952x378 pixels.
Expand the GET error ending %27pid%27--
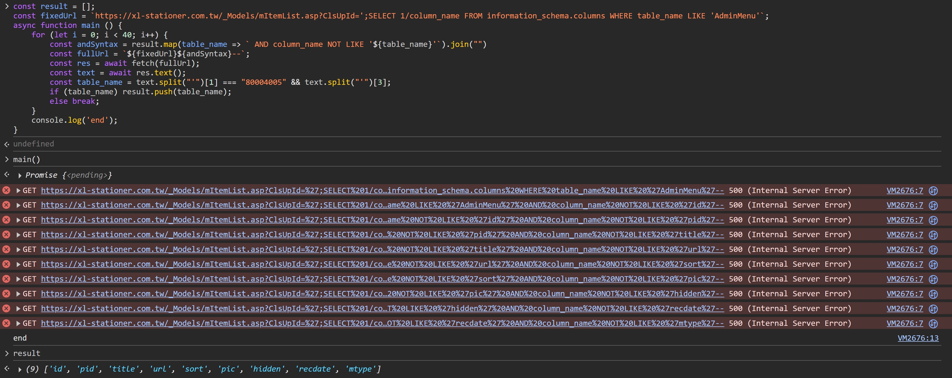18,220
